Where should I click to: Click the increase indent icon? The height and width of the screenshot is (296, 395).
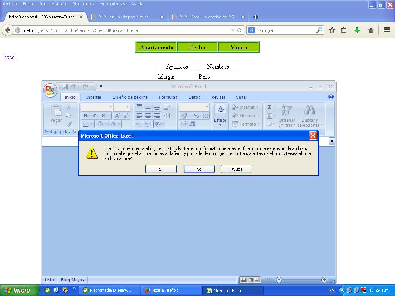pyautogui.click(x=148, y=124)
